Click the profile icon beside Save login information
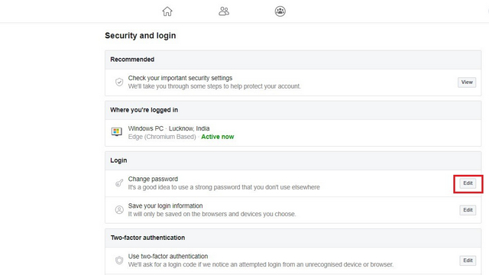 [x=119, y=210]
